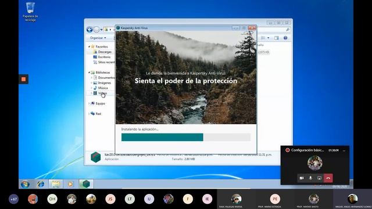Open the Música library
Screen dimensions: 372x209
[x=103, y=88]
